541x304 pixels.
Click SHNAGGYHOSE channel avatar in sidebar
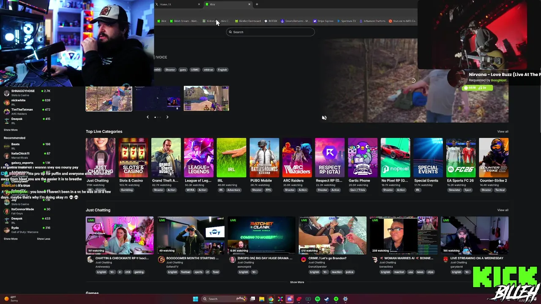tap(6, 93)
